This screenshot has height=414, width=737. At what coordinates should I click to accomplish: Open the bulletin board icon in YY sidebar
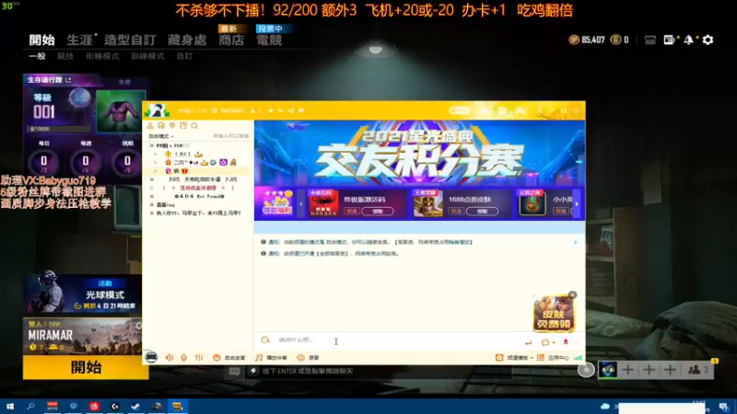tap(183, 126)
